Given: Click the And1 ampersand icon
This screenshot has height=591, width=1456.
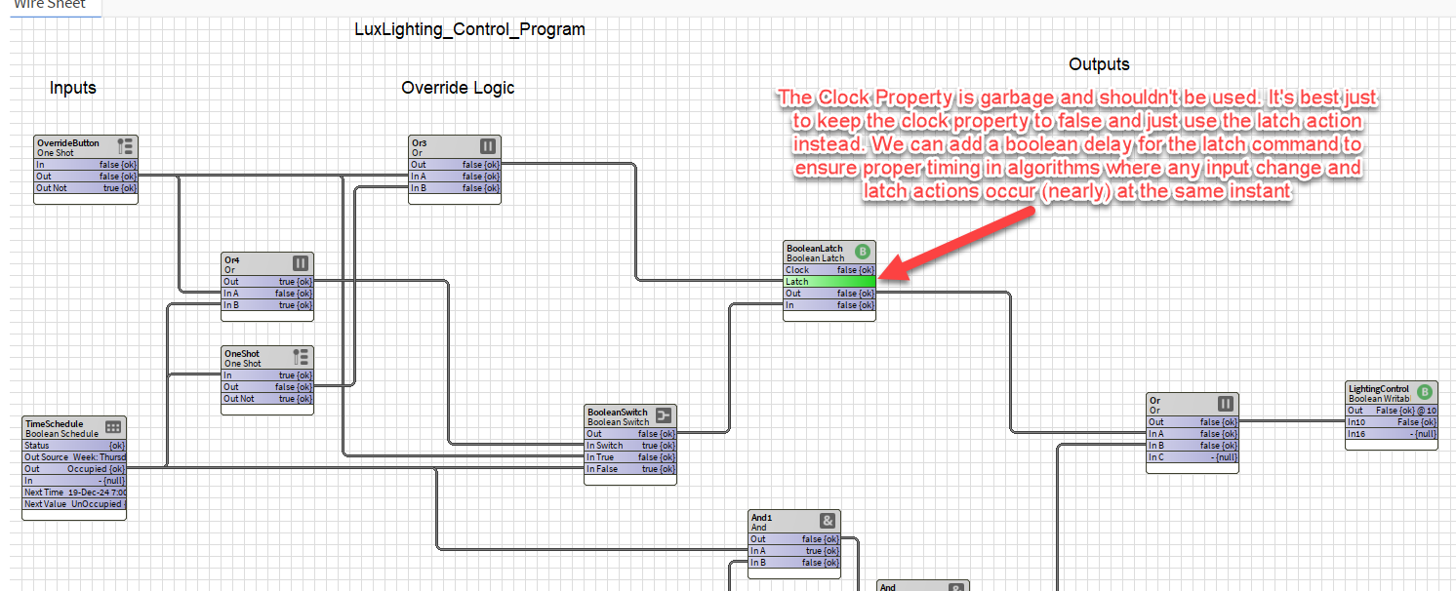Looking at the screenshot, I should click(828, 521).
